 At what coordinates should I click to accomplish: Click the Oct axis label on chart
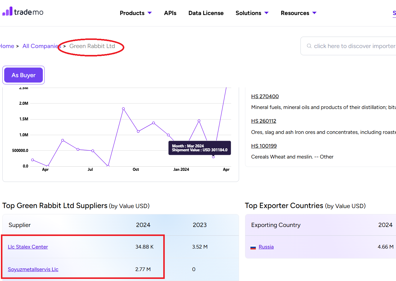pos(136,169)
